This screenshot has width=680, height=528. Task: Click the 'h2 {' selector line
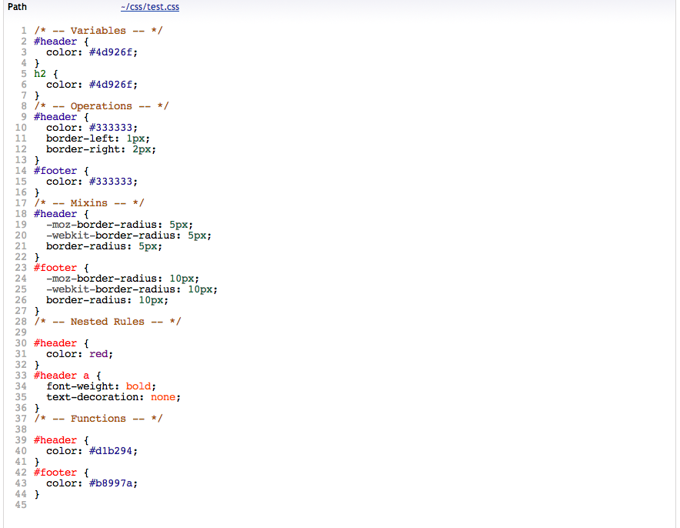tap(45, 74)
